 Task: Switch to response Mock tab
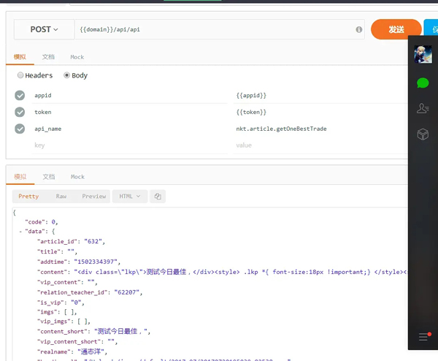coord(77,177)
